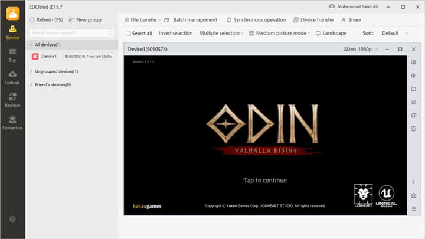The image size is (425, 239).
Task: Click the volume up icon on device toolbar
Action: pyautogui.click(x=413, y=63)
